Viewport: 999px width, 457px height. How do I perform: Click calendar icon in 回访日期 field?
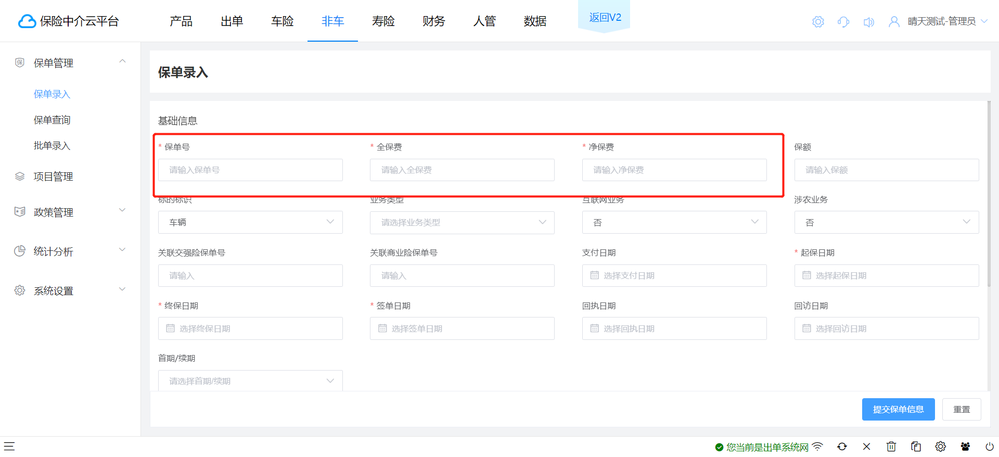click(806, 328)
